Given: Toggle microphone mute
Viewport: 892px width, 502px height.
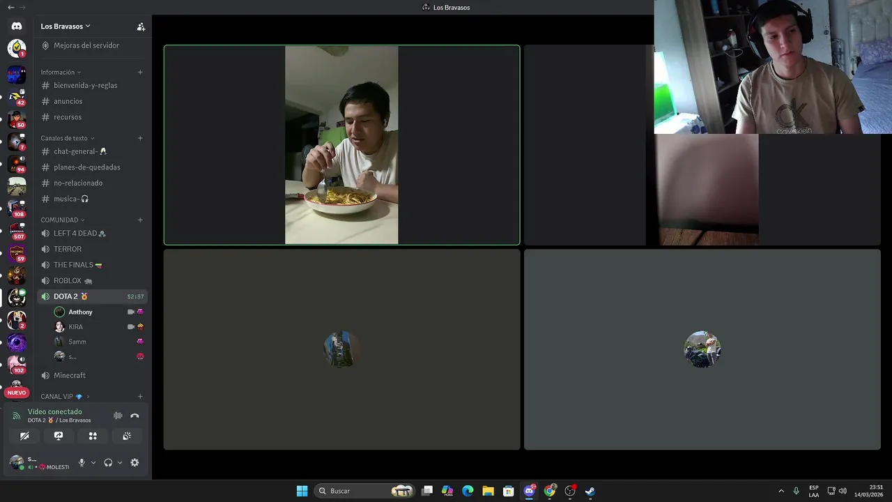Looking at the screenshot, I should click(x=82, y=462).
